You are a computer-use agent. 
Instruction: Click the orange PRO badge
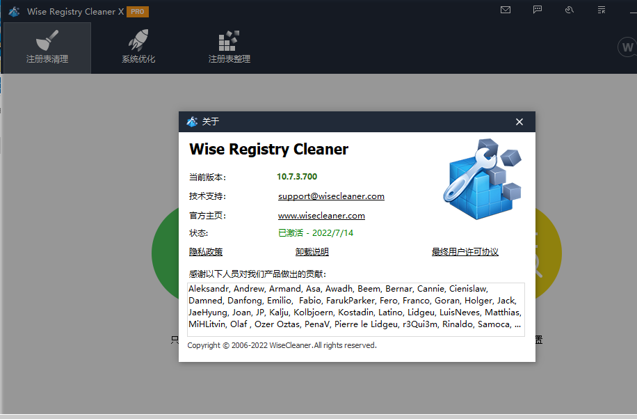pyautogui.click(x=137, y=12)
